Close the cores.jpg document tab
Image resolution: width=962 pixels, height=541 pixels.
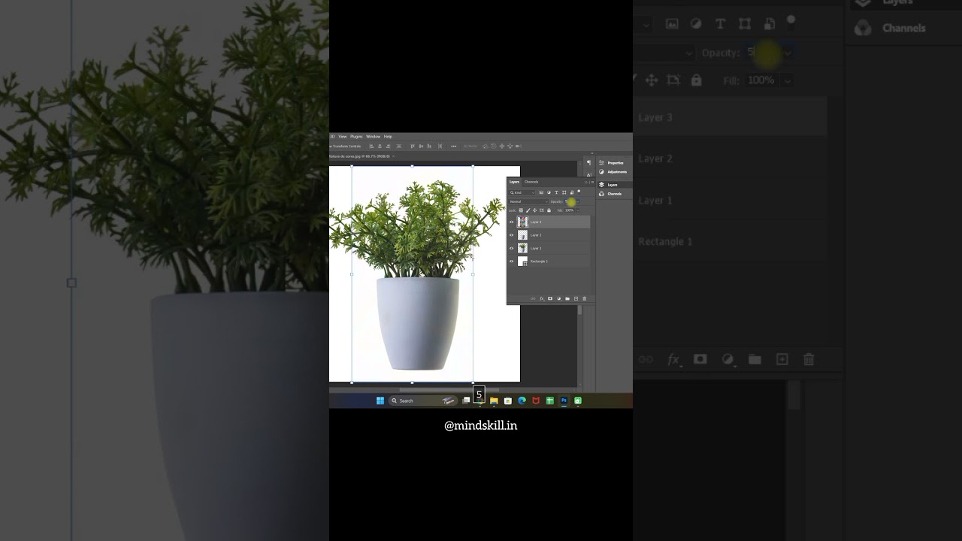click(x=393, y=156)
